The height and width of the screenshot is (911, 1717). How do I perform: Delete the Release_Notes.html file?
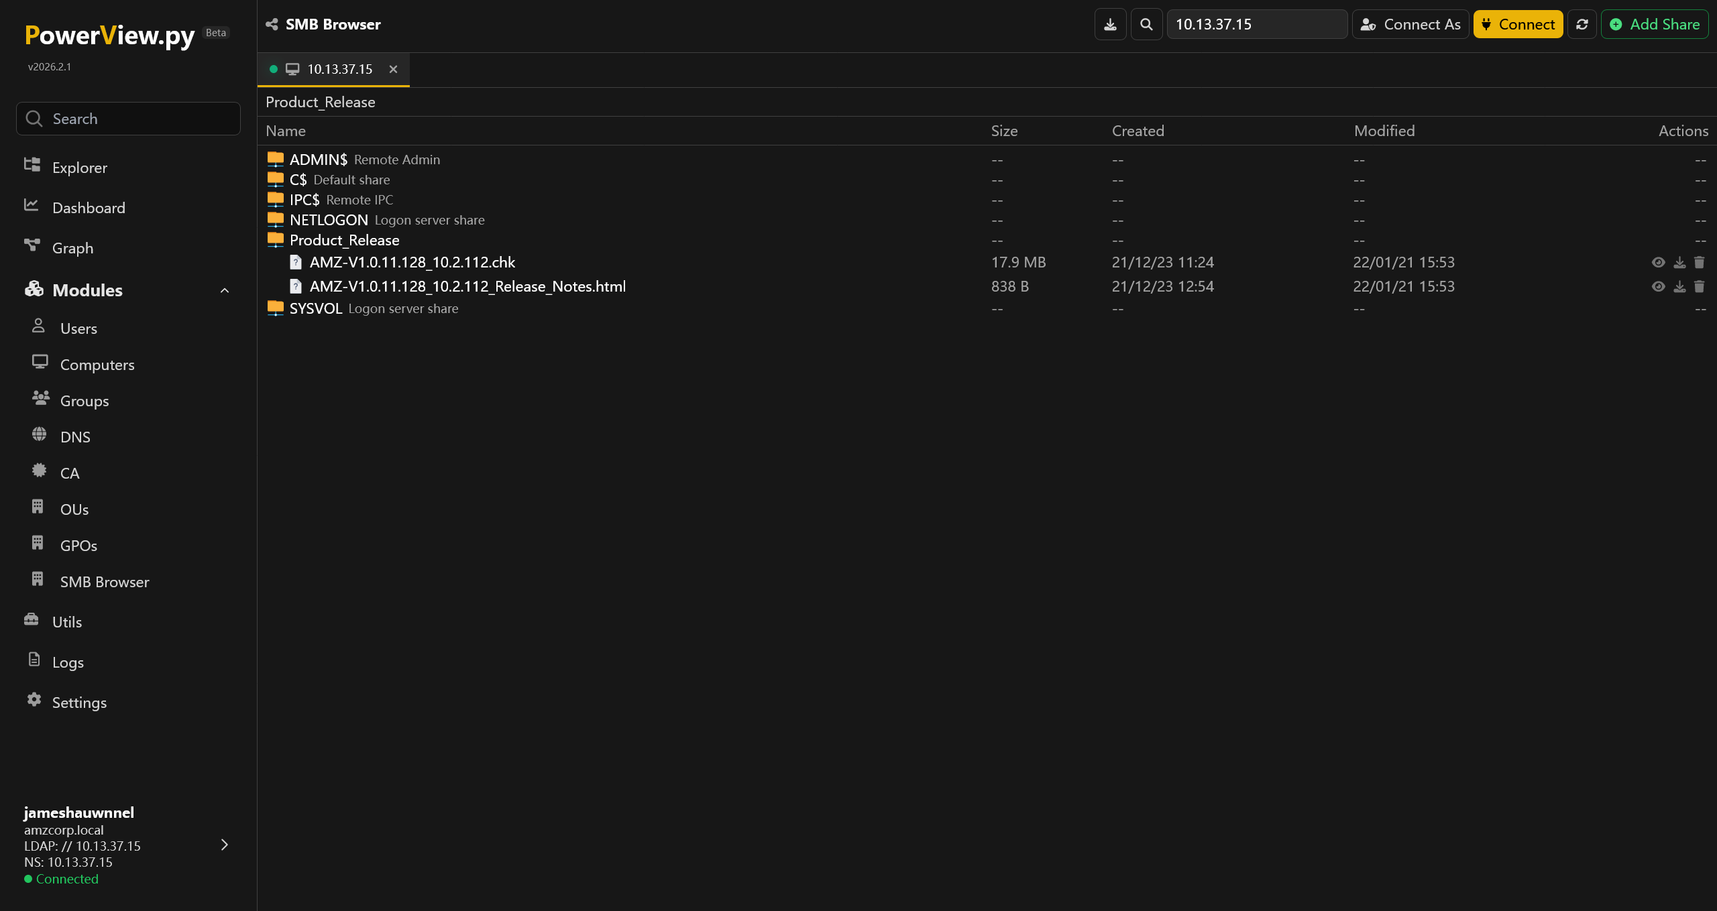pyautogui.click(x=1699, y=287)
